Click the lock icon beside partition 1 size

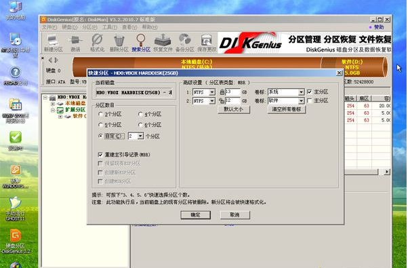coord(222,92)
